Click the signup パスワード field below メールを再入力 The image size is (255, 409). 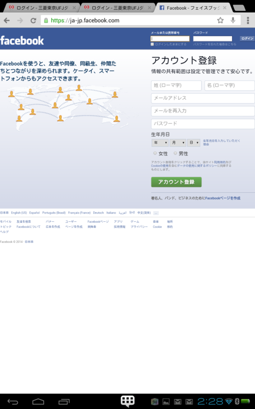(203, 124)
